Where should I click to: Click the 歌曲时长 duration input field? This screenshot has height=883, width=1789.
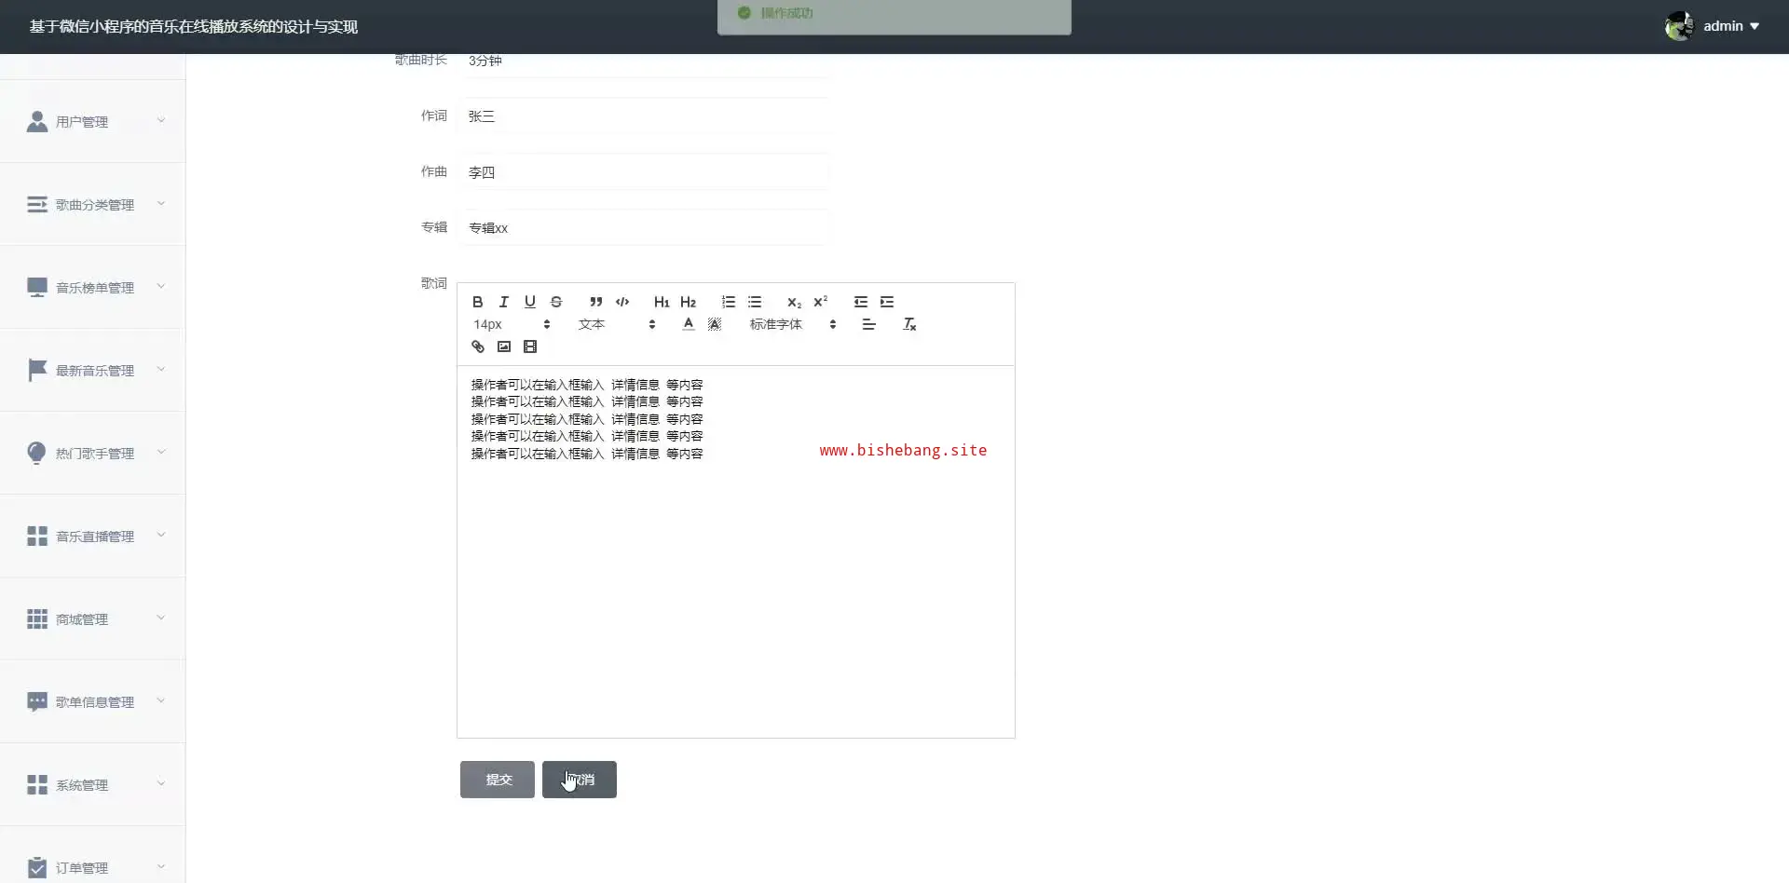click(x=643, y=61)
